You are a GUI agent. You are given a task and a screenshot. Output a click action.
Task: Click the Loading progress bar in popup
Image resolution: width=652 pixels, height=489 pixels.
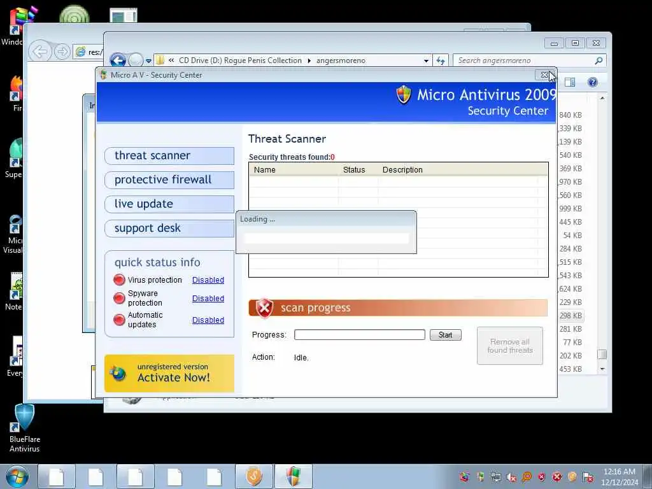pyautogui.click(x=327, y=238)
